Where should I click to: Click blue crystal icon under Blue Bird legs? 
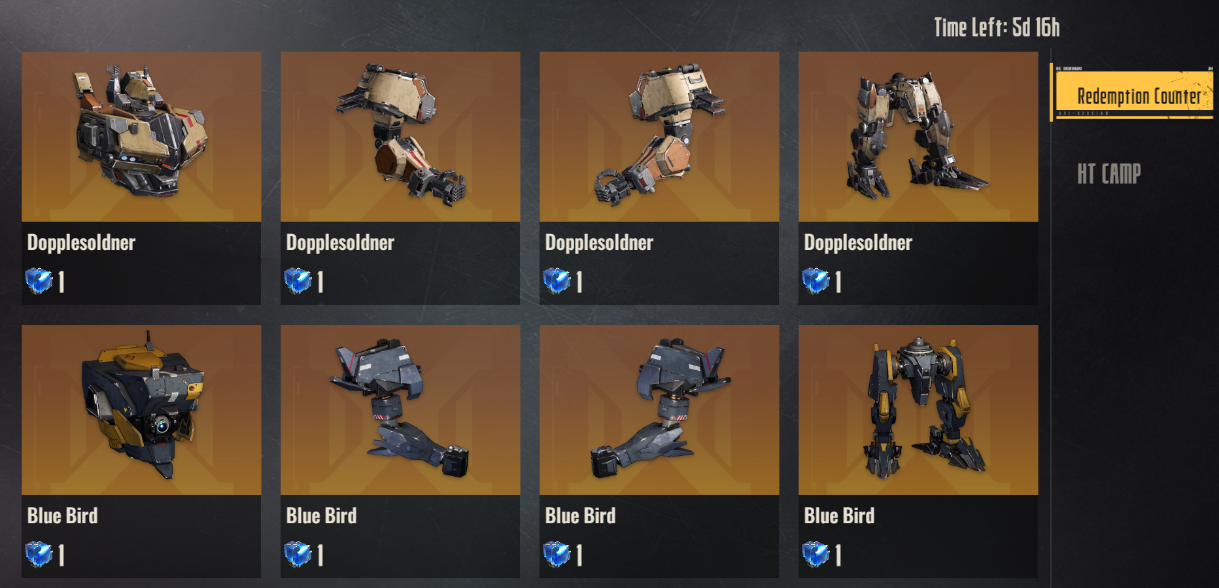(x=816, y=555)
